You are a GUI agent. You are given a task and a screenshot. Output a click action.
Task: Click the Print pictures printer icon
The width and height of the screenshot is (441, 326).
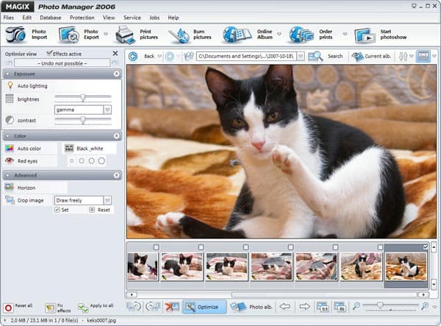tap(126, 35)
